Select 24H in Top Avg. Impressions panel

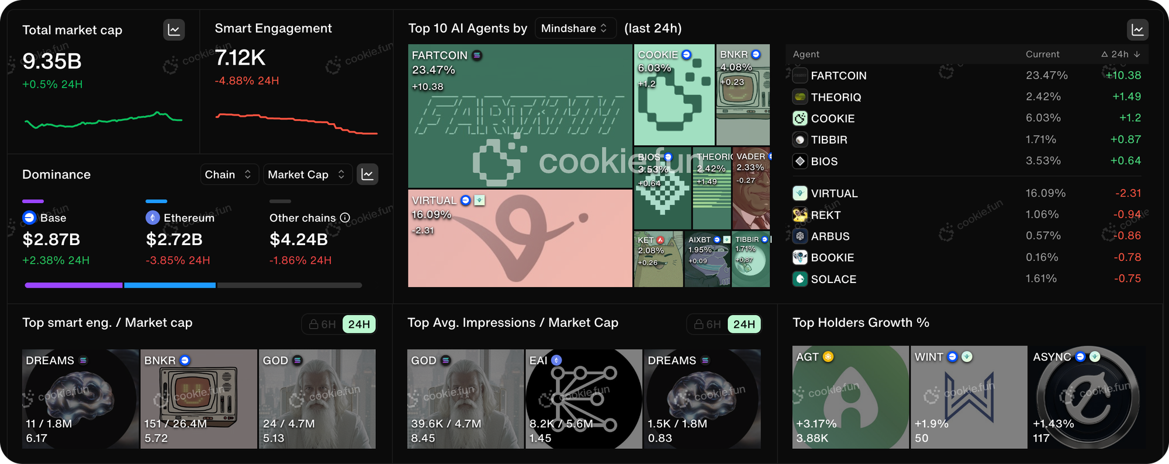(x=744, y=324)
